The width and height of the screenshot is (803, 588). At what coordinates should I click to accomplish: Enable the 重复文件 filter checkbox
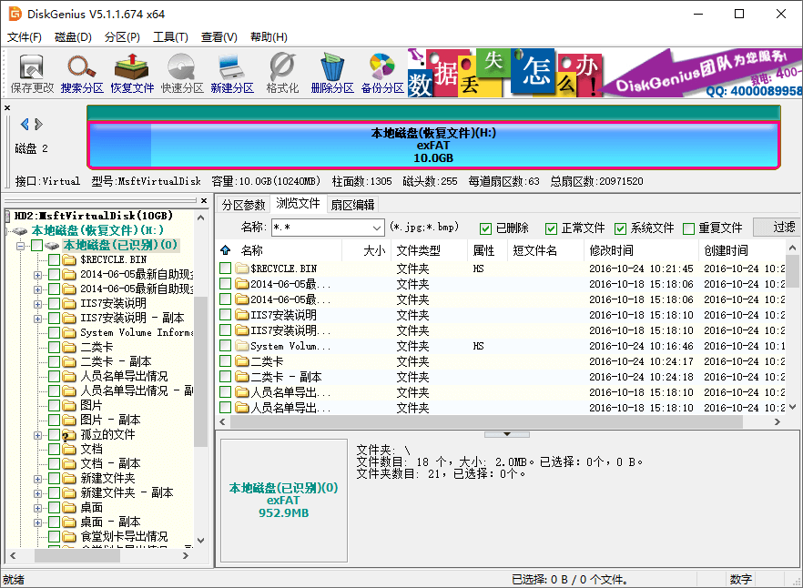pos(689,228)
